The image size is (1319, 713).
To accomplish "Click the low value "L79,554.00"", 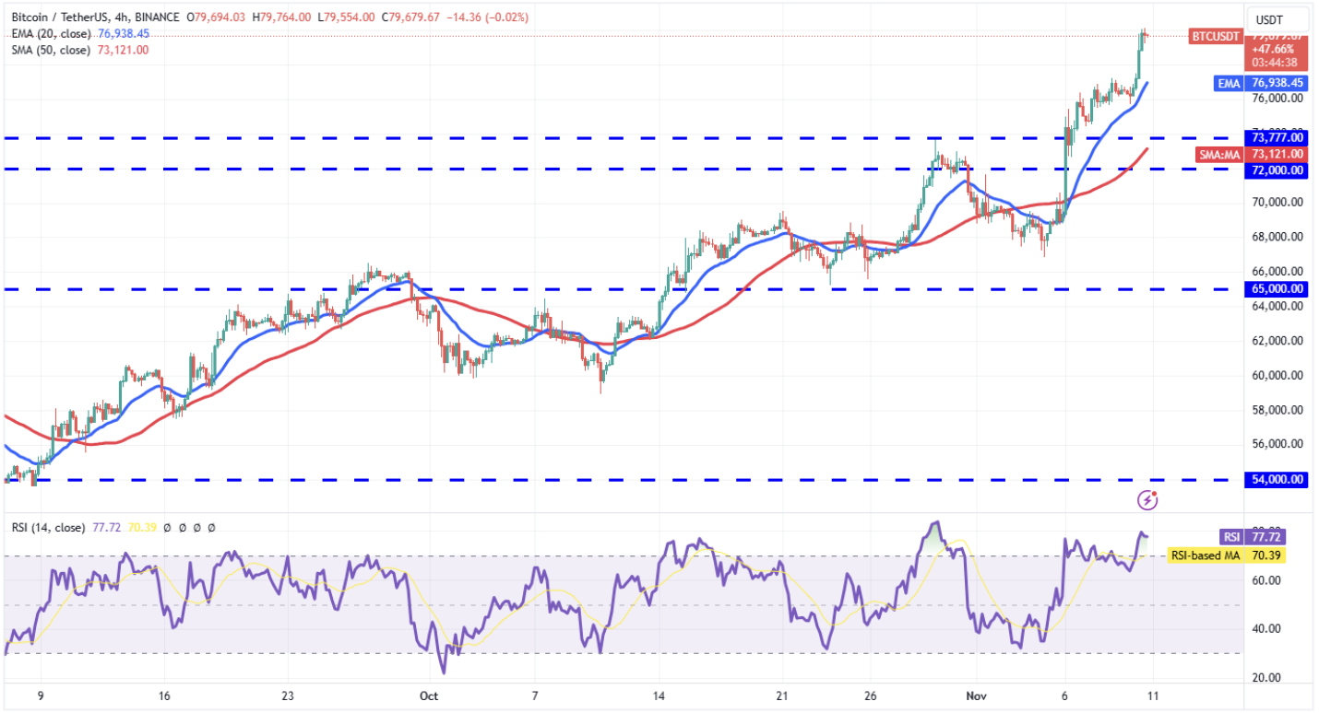I will pos(345,18).
